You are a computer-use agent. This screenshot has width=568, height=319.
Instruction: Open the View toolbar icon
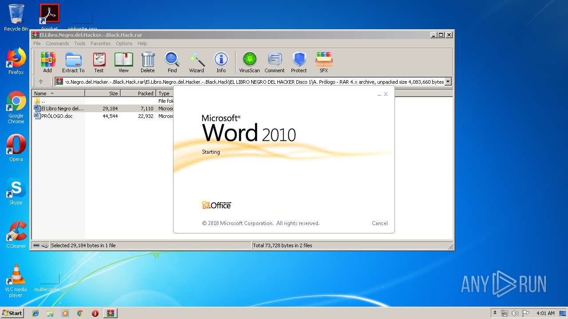[123, 62]
